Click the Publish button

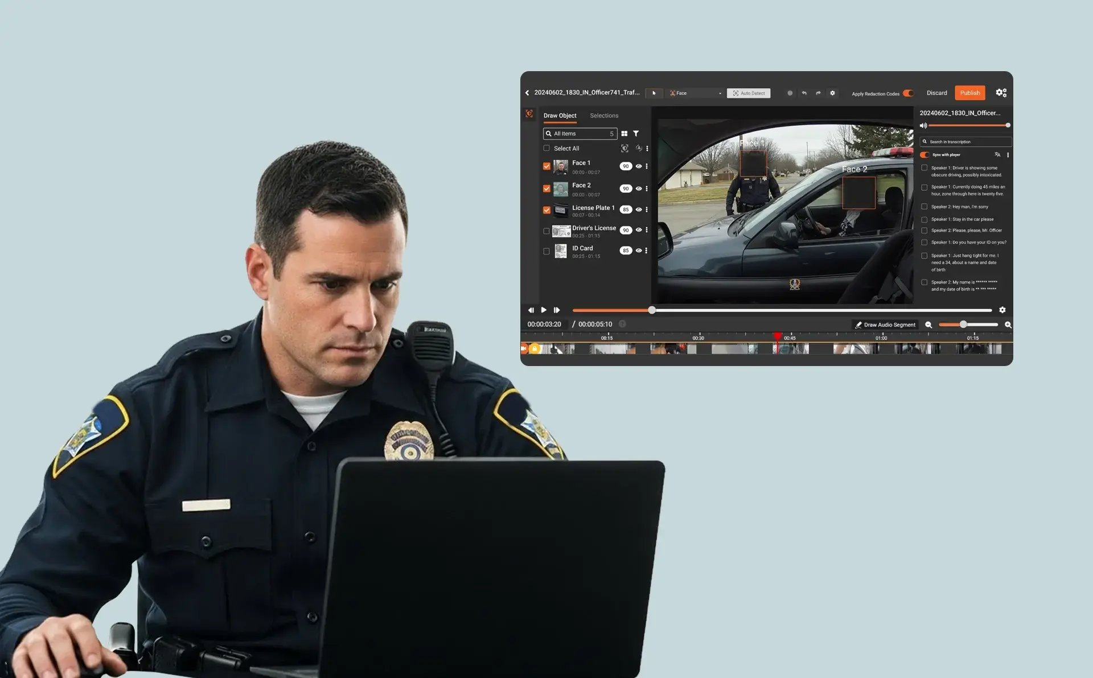(x=969, y=93)
